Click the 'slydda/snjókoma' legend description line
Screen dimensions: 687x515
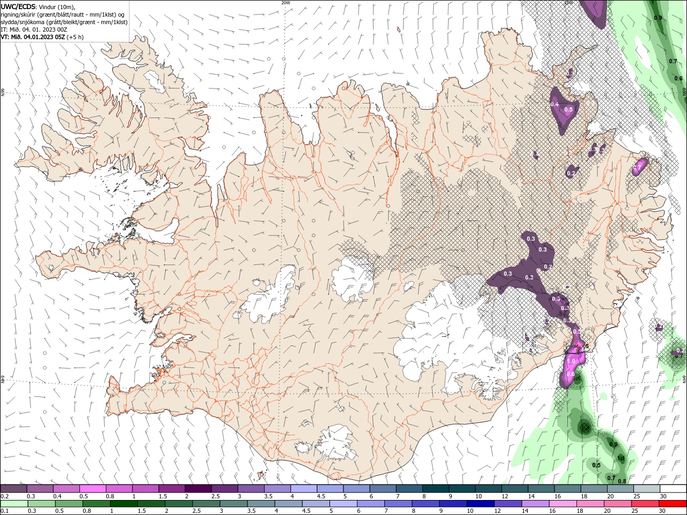[64, 22]
